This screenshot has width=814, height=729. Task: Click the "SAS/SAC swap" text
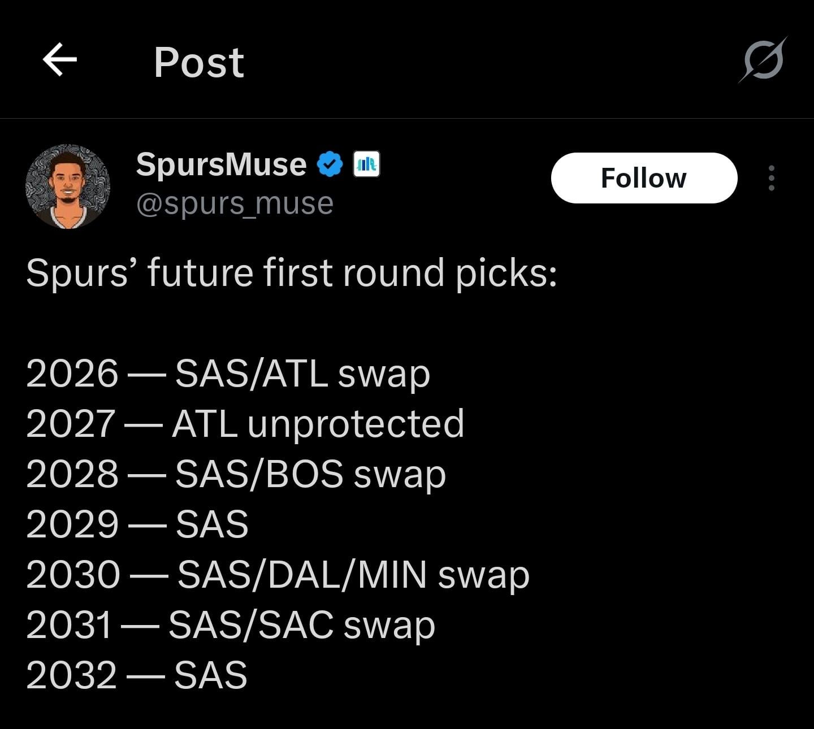point(302,625)
